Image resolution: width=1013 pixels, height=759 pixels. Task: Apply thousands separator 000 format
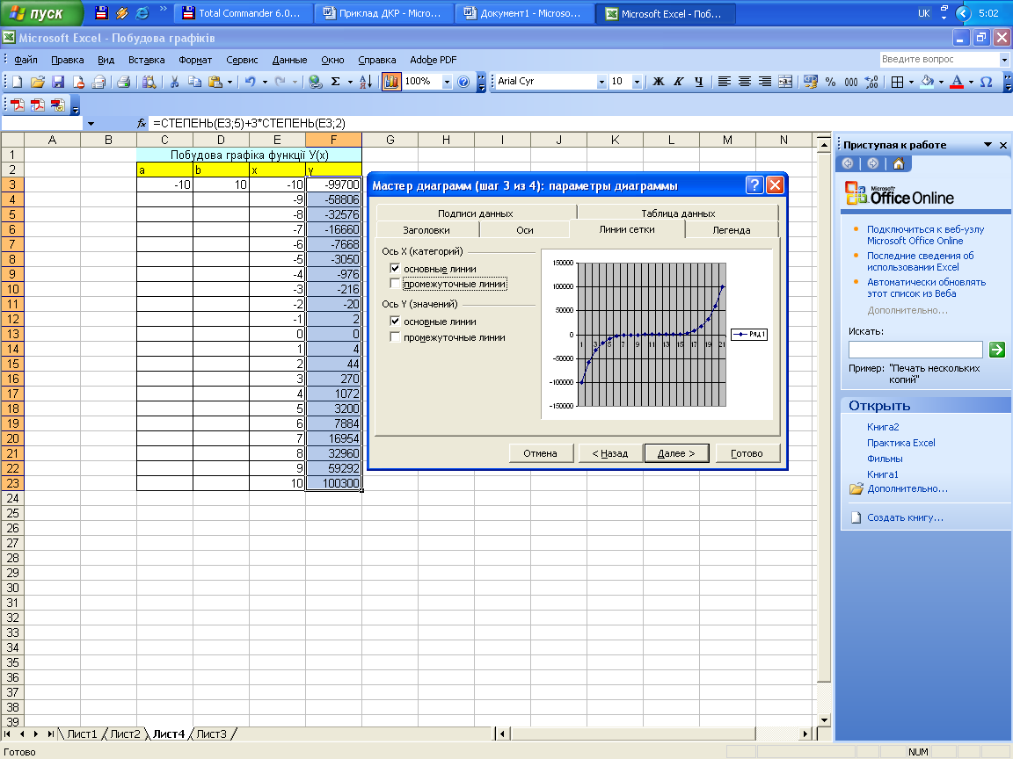tap(851, 82)
